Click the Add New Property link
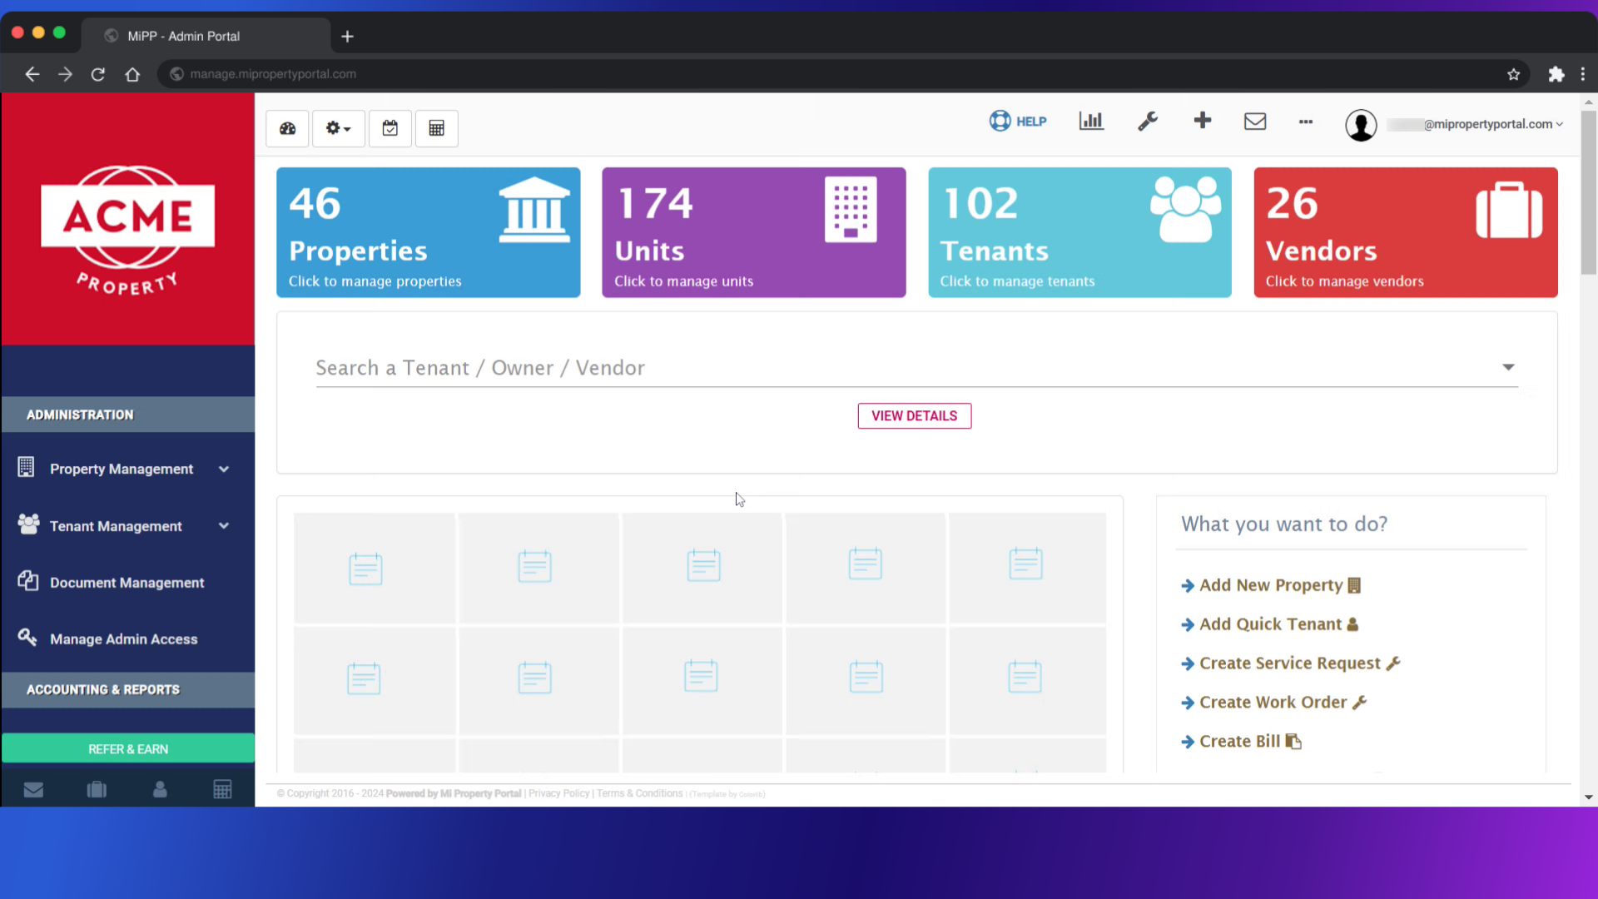The width and height of the screenshot is (1598, 899). 1271,585
